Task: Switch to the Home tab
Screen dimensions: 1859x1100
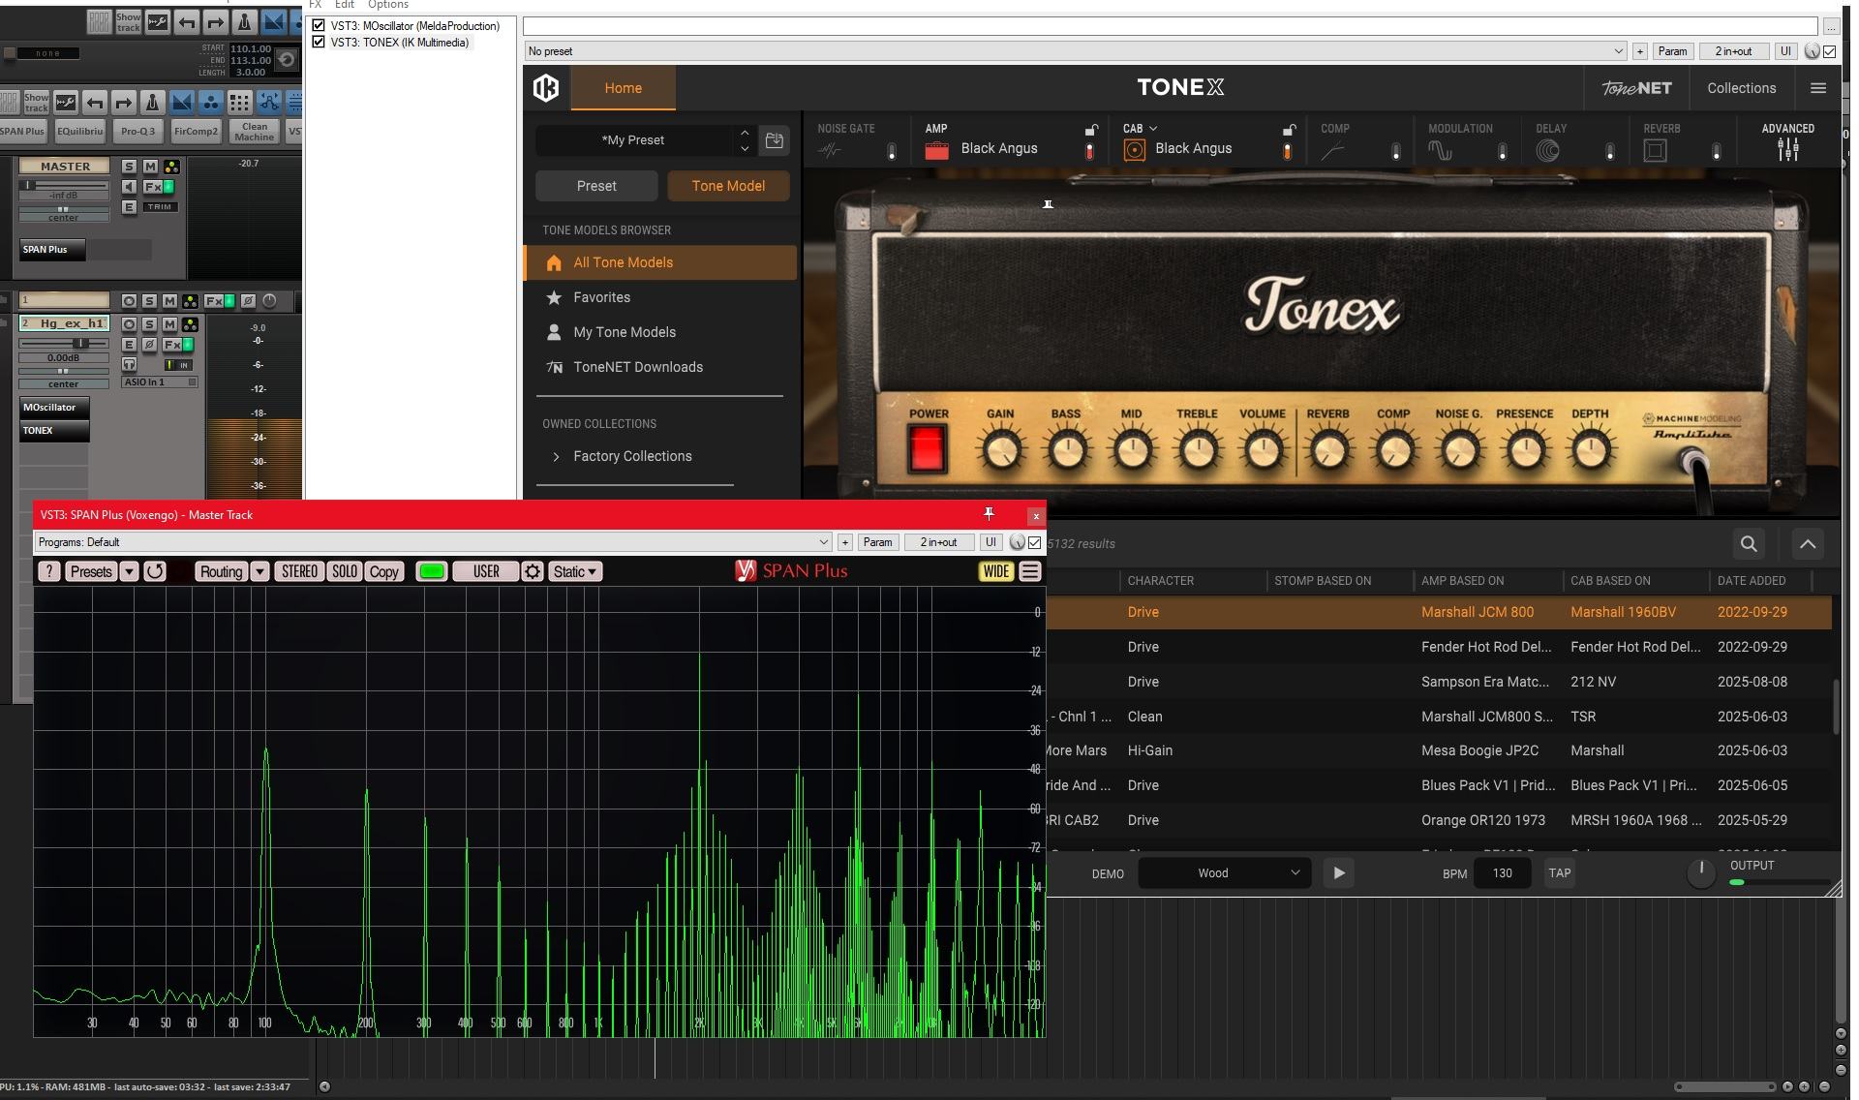Action: 623,88
